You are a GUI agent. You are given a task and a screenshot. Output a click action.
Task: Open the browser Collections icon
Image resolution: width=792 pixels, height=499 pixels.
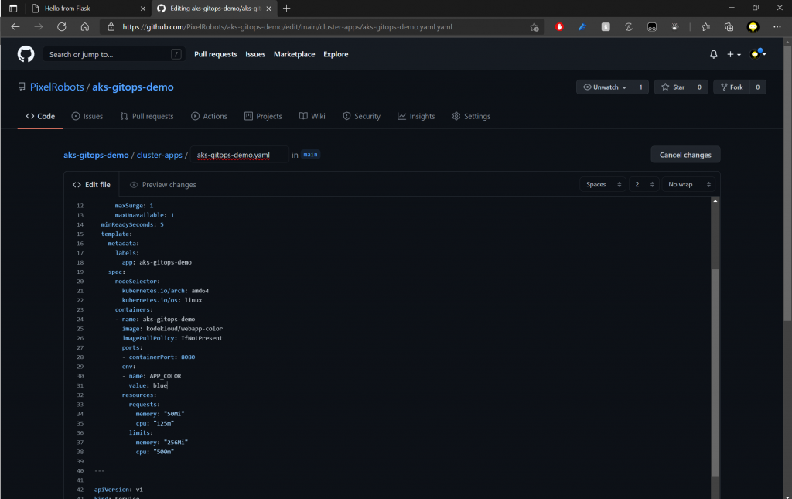pos(729,27)
